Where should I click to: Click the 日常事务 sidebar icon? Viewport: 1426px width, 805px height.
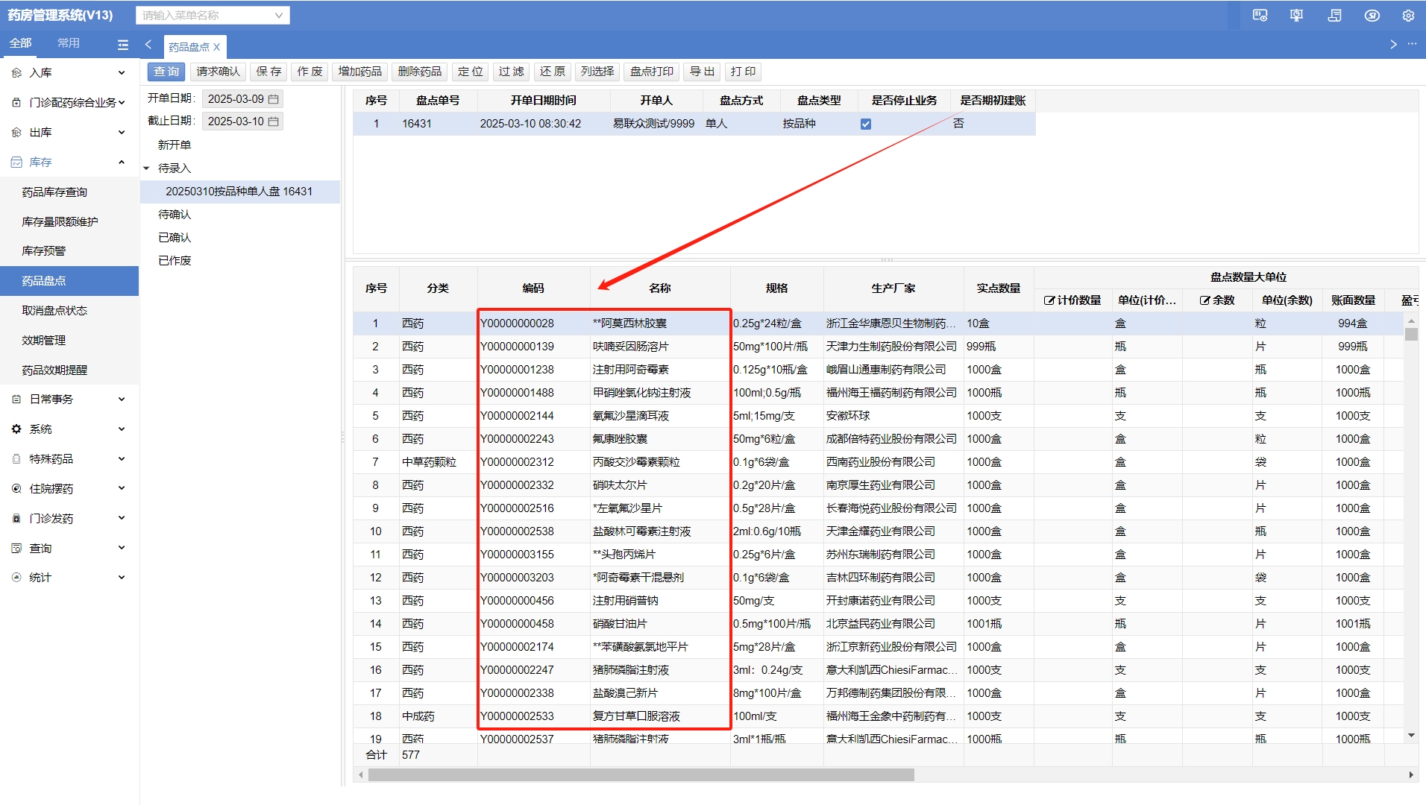16,400
